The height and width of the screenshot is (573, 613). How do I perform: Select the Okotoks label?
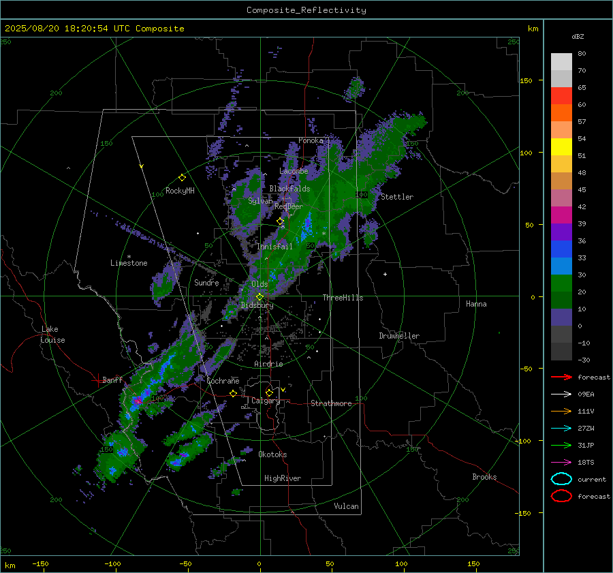[272, 454]
